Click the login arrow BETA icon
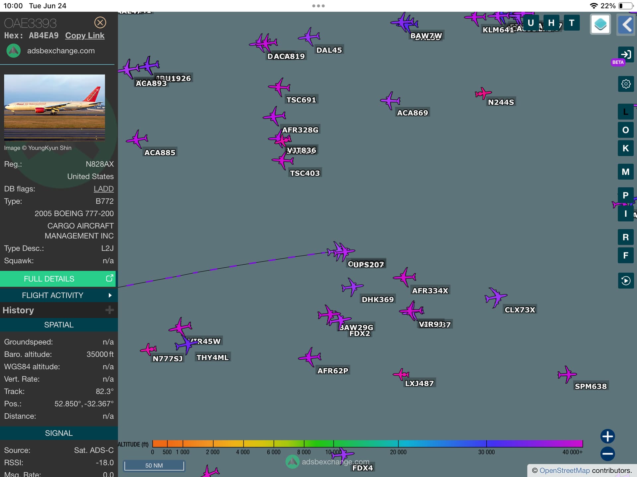This screenshot has width=637, height=477. coord(626,54)
